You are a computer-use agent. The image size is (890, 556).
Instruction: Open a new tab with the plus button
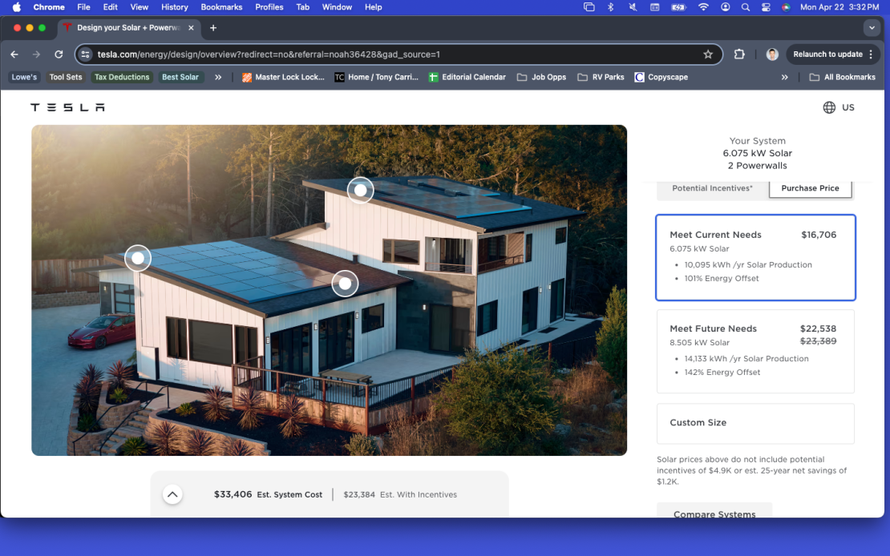point(212,28)
